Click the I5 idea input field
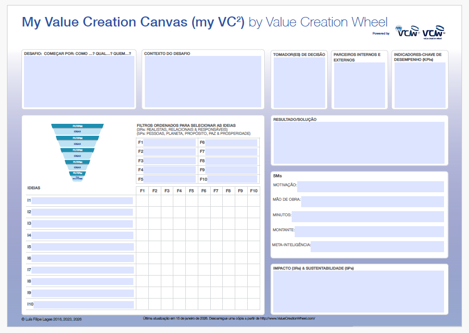Screen dimensions: 469x333 coord(82,247)
